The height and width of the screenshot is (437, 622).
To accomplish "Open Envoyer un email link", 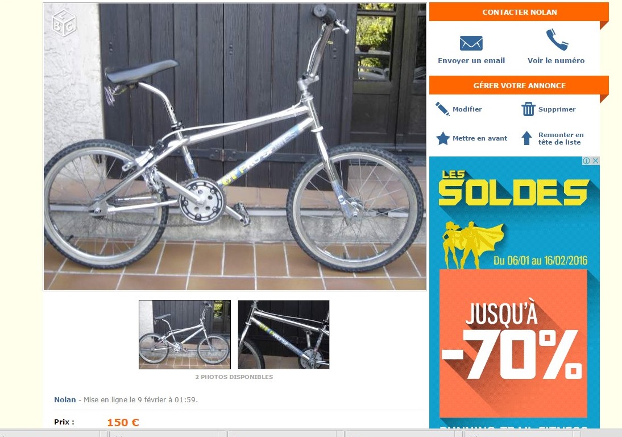I will point(471,61).
